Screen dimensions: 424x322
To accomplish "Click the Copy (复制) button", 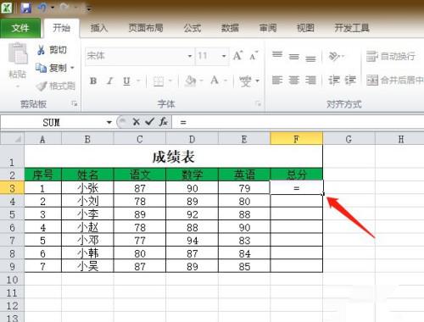I will tap(55, 68).
